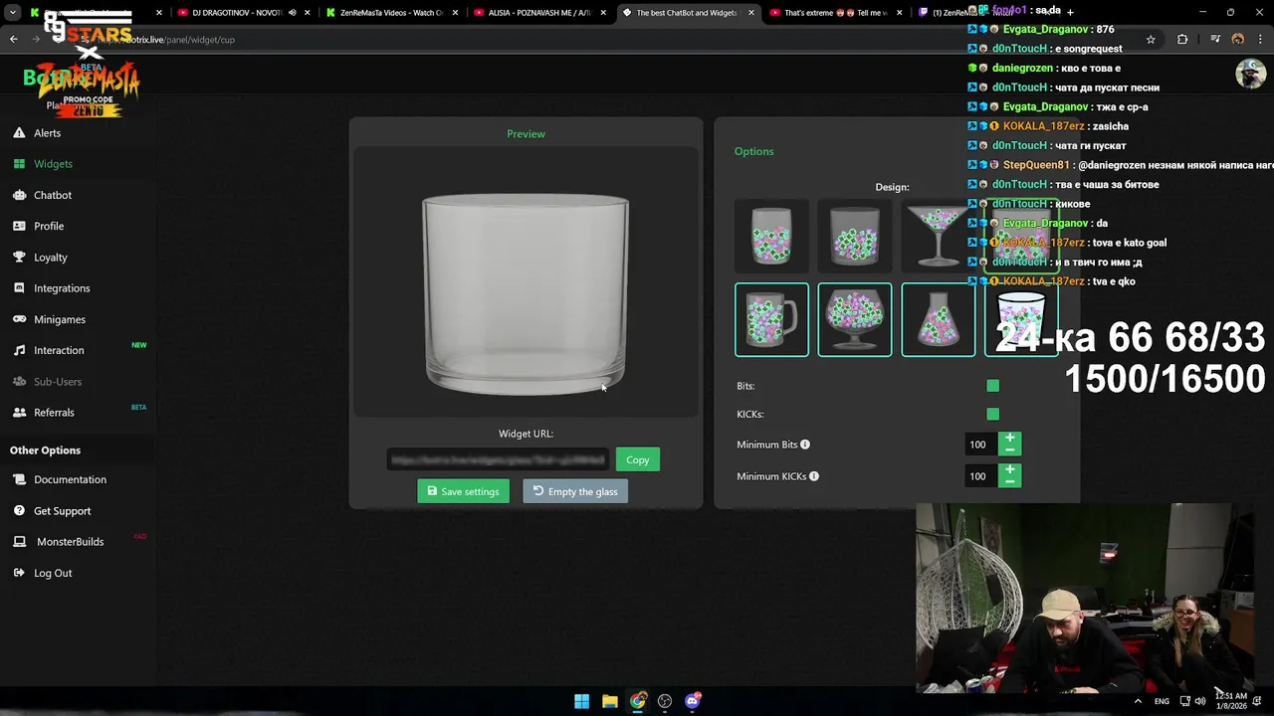
Task: Decrease Minimum KICKs with minus button
Action: pyautogui.click(x=1009, y=482)
